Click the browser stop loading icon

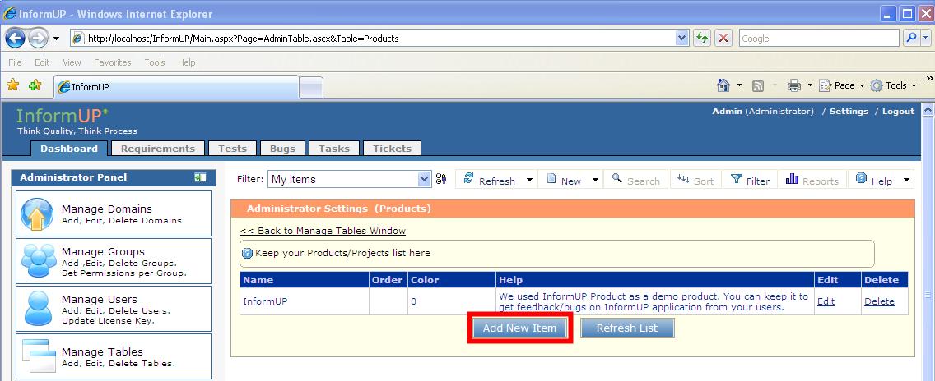pyautogui.click(x=723, y=39)
